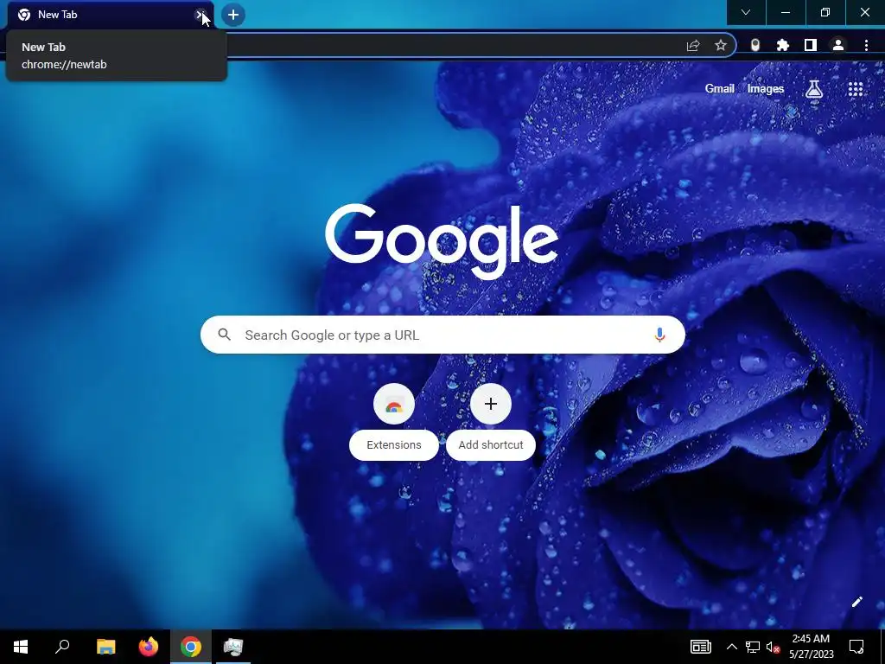The image size is (885, 664).
Task: Open Search Labs flask icon
Action: point(813,89)
